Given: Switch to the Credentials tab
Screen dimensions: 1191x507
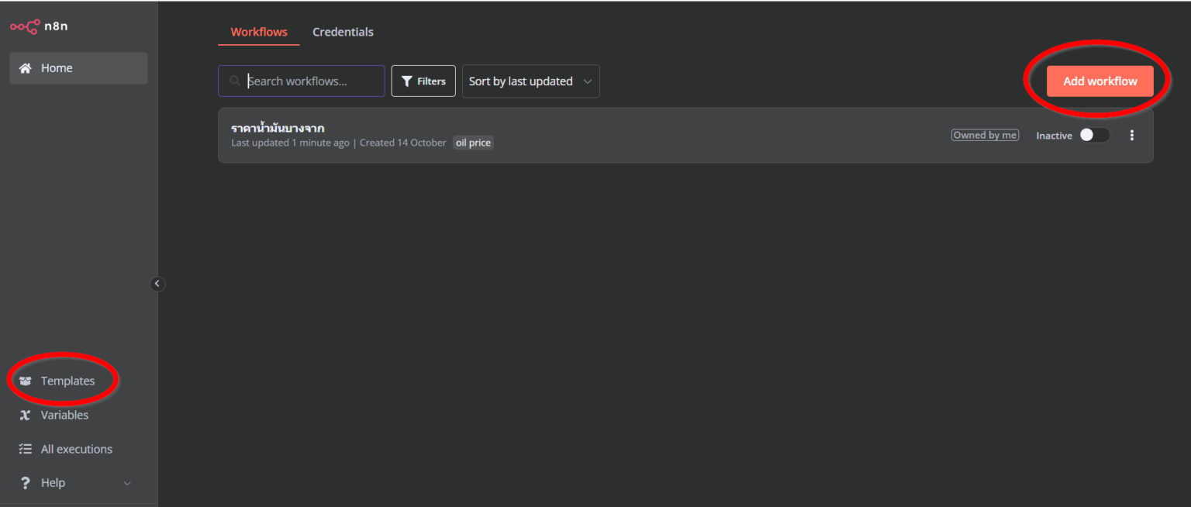Looking at the screenshot, I should click(343, 32).
